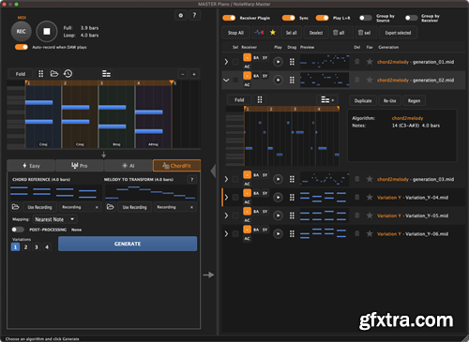
Task: Delete selected generations with trash sel button
Action: click(365, 33)
